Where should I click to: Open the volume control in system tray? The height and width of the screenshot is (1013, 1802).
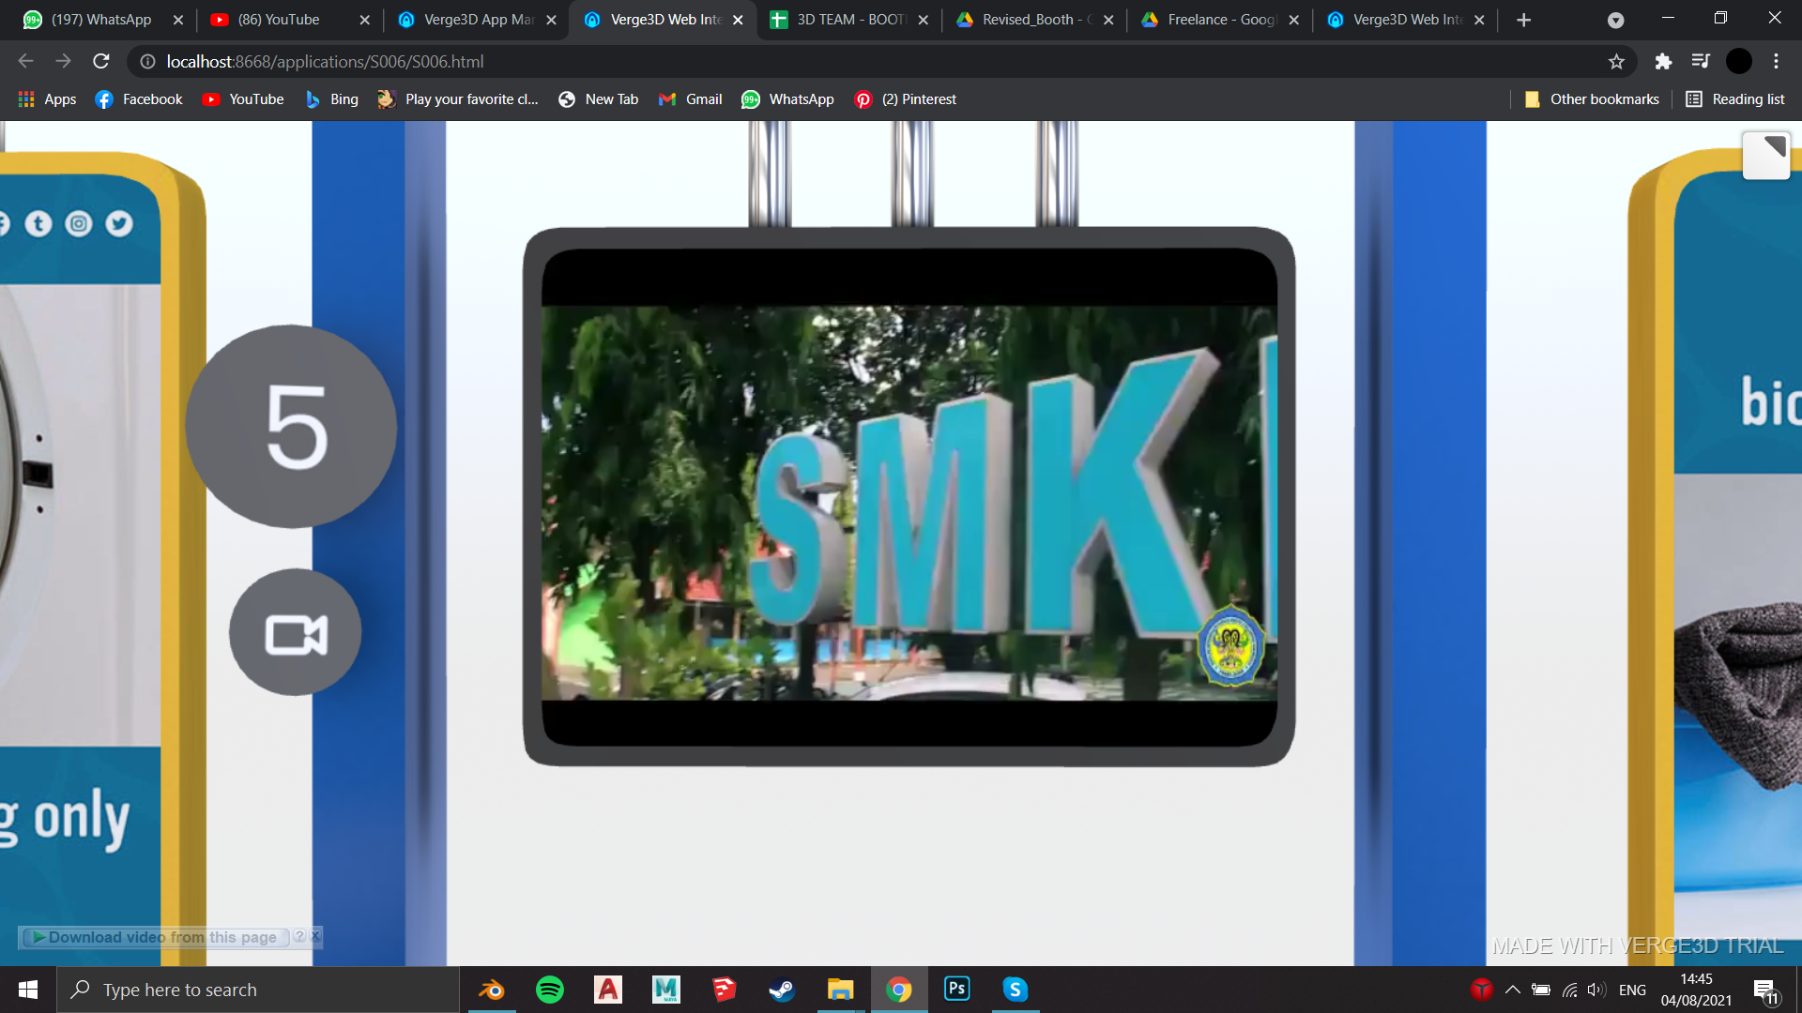click(x=1596, y=990)
